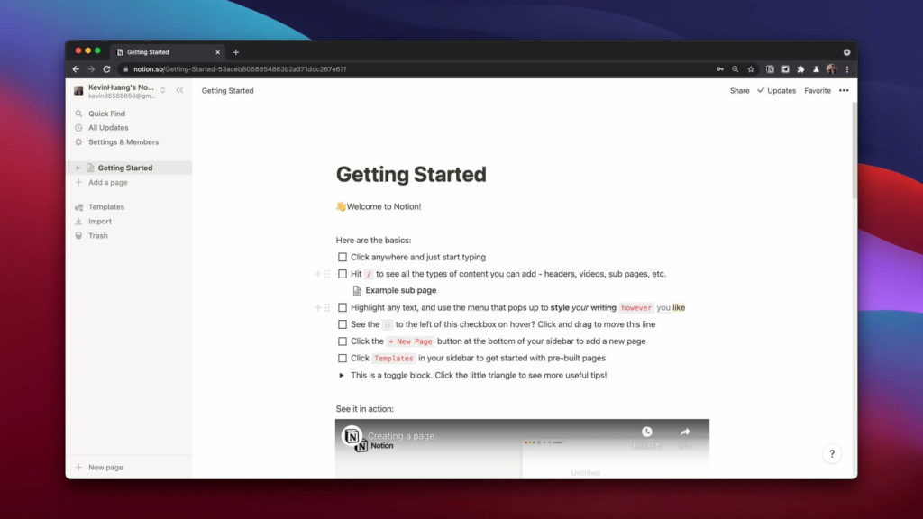Expand the toggle block triangle
The width and height of the screenshot is (923, 519).
pyautogui.click(x=342, y=375)
